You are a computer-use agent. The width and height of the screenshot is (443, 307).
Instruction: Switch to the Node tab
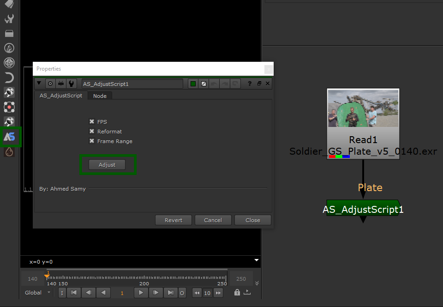click(100, 96)
